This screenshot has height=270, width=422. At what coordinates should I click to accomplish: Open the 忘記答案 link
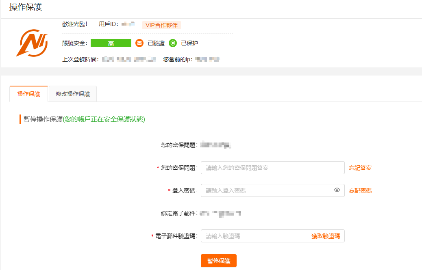click(x=360, y=168)
